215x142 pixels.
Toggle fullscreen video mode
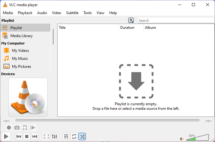pos(46,136)
